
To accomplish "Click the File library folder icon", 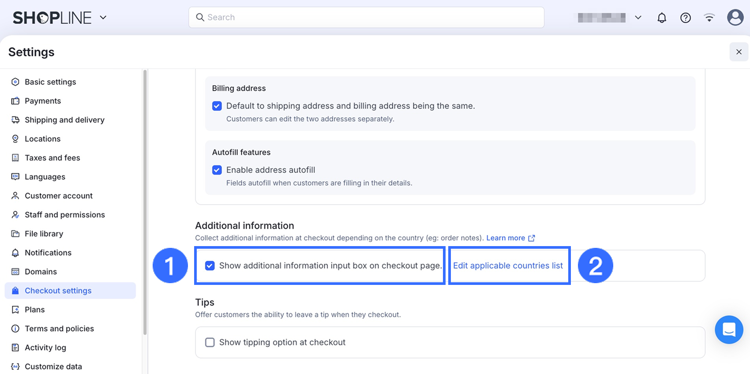I will (15, 234).
